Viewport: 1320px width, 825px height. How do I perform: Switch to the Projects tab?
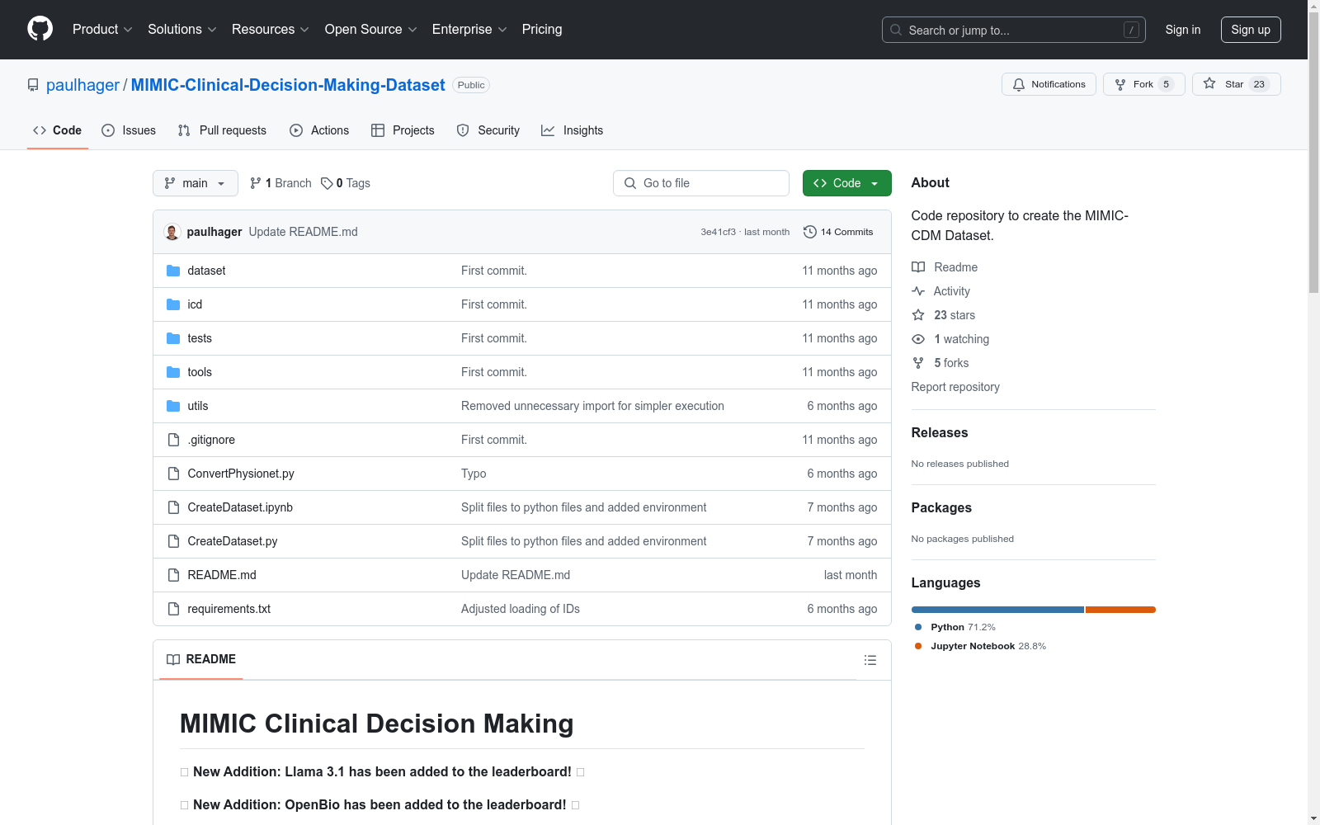(403, 130)
